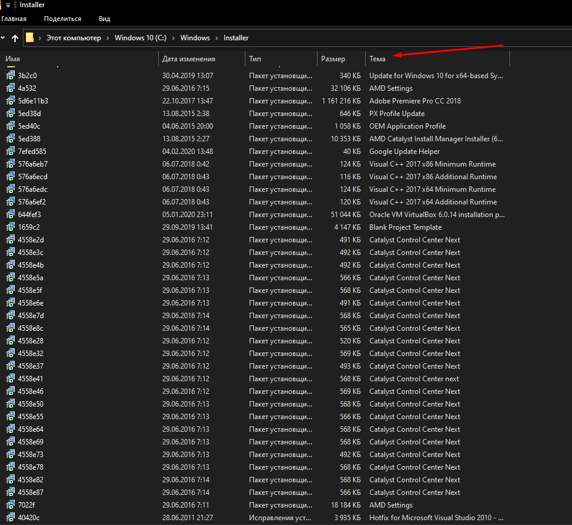The height and width of the screenshot is (525, 572).
Task: Select the installer icon of file 4a532
Action: [x=11, y=88]
